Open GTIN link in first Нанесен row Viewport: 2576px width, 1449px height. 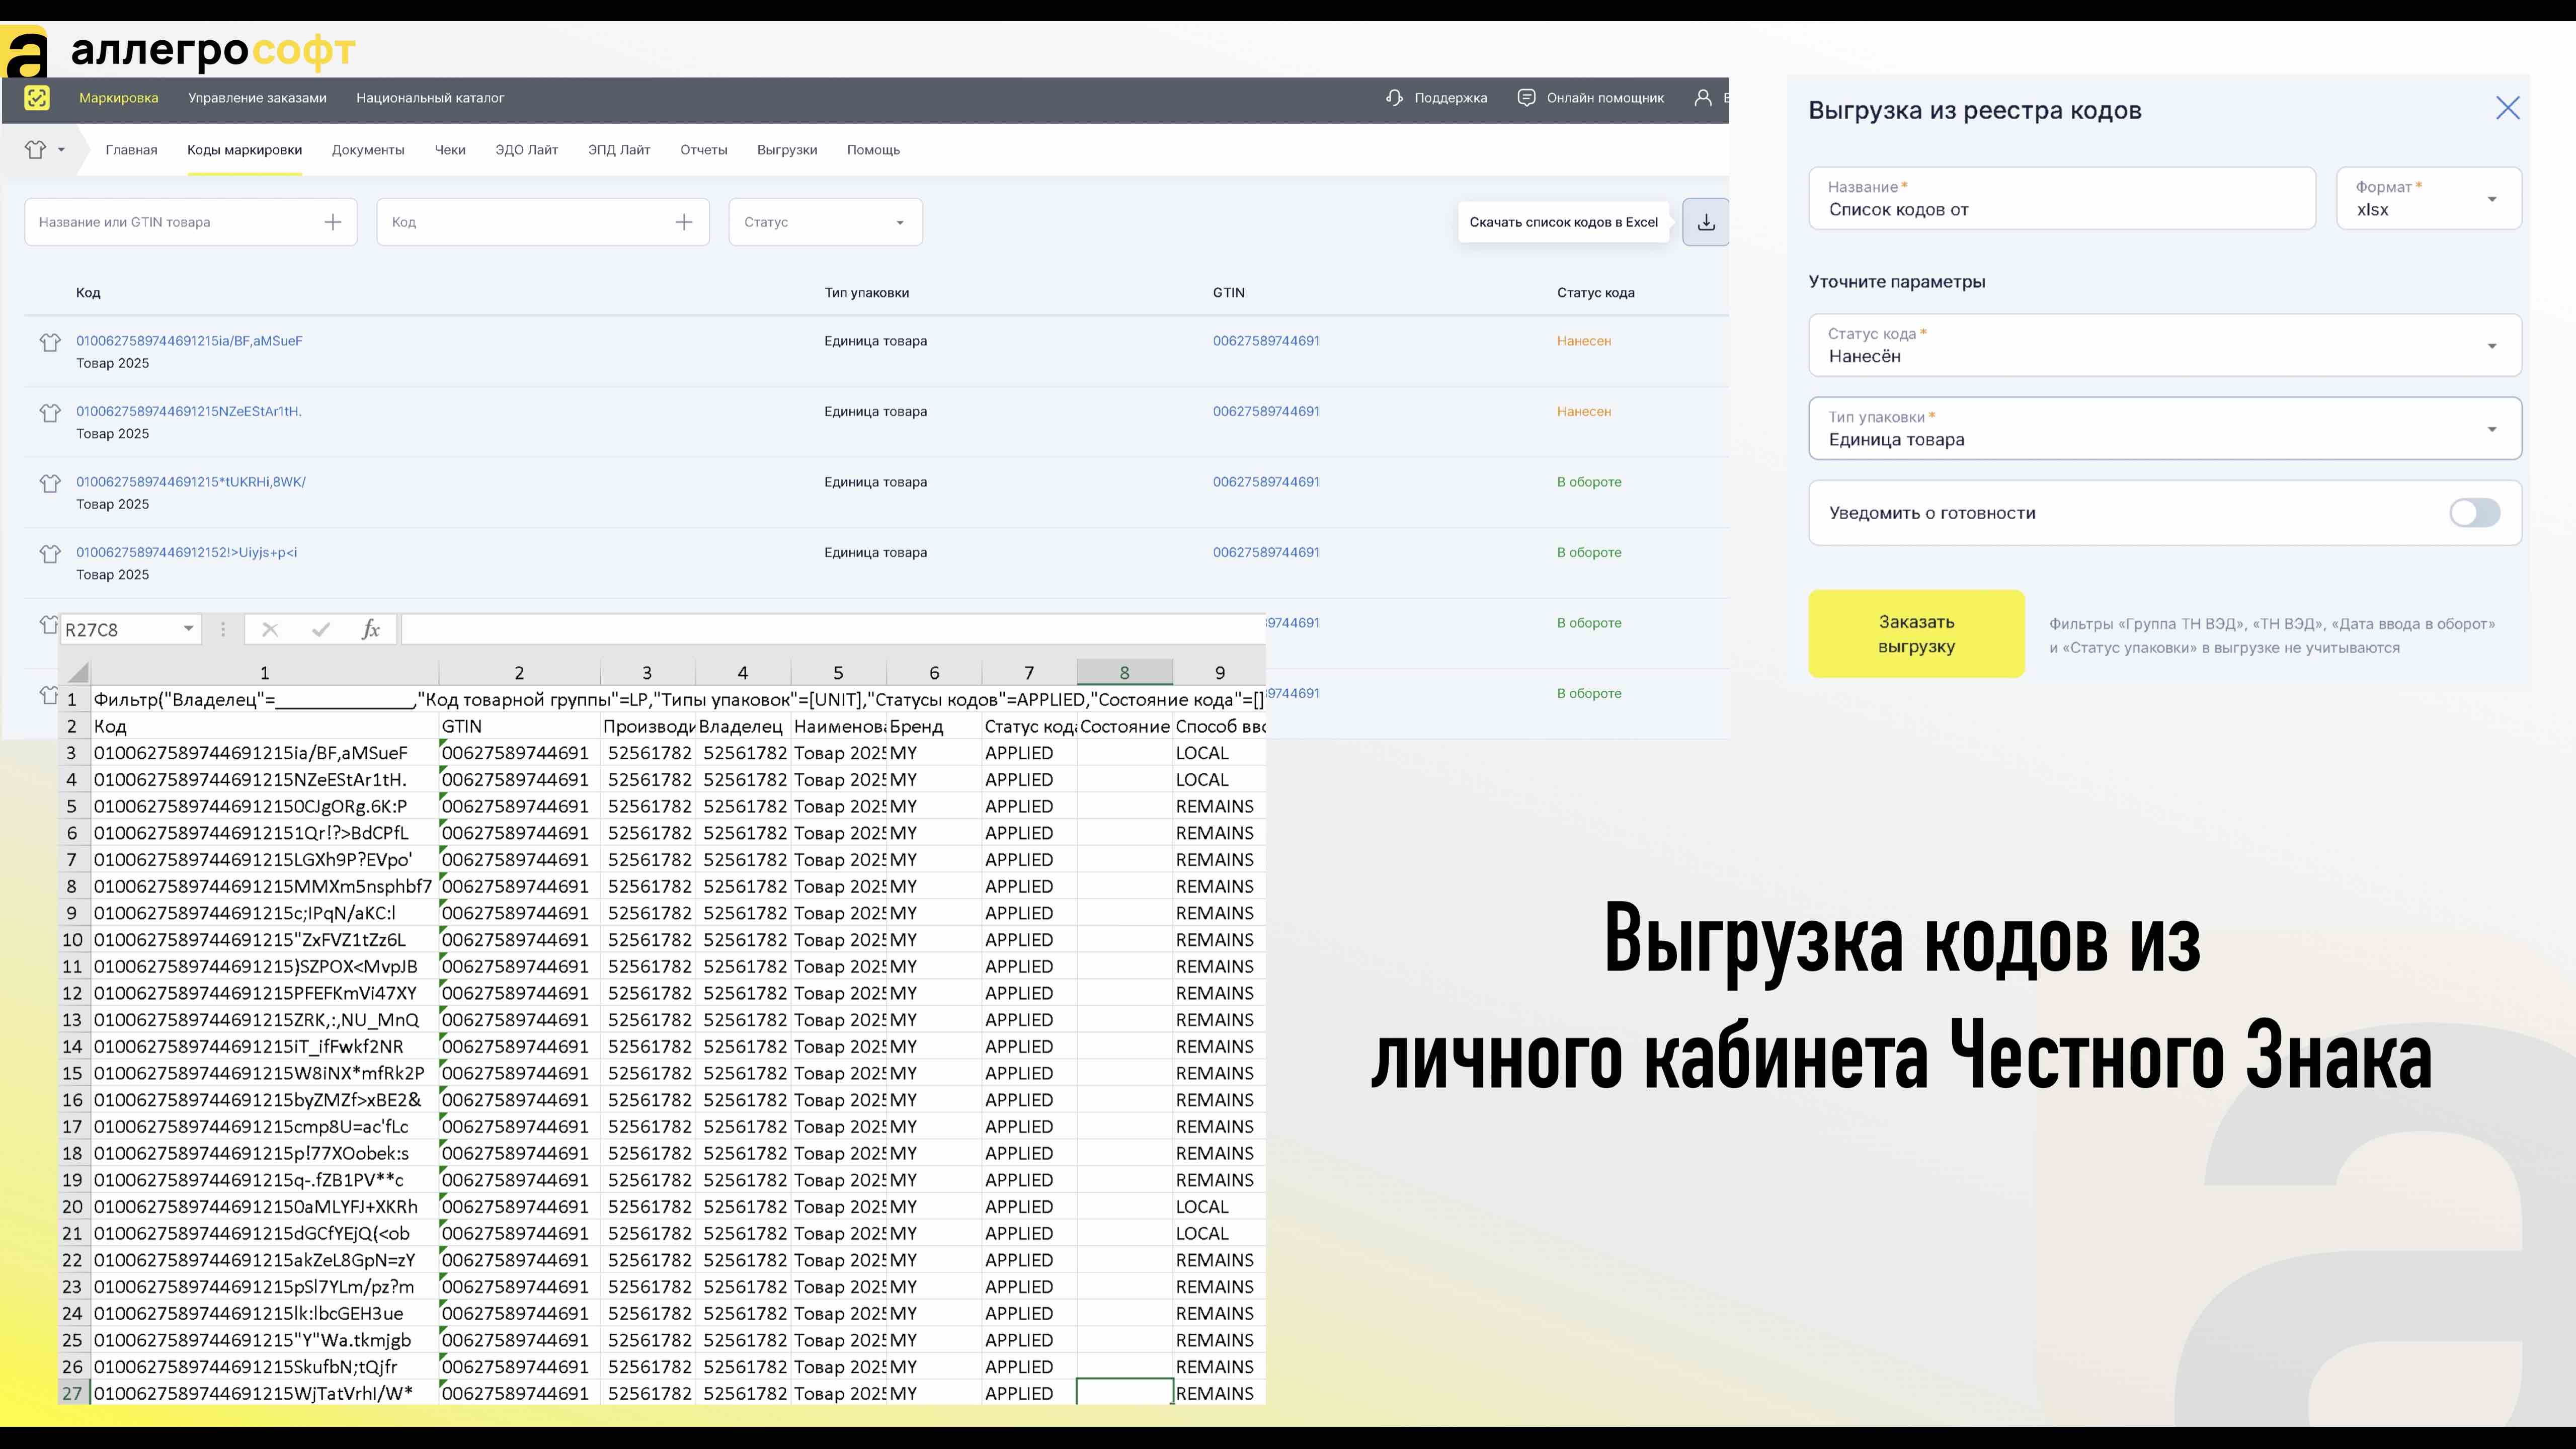click(1266, 341)
